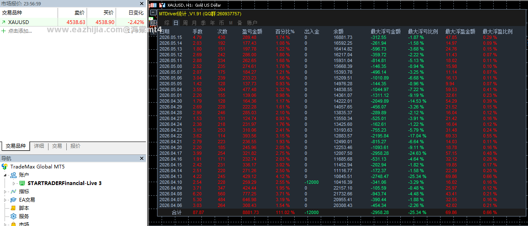The height and width of the screenshot is (226, 528).
Task: Open the TradeMax Global MT5 root icon
Action: pos(4,166)
